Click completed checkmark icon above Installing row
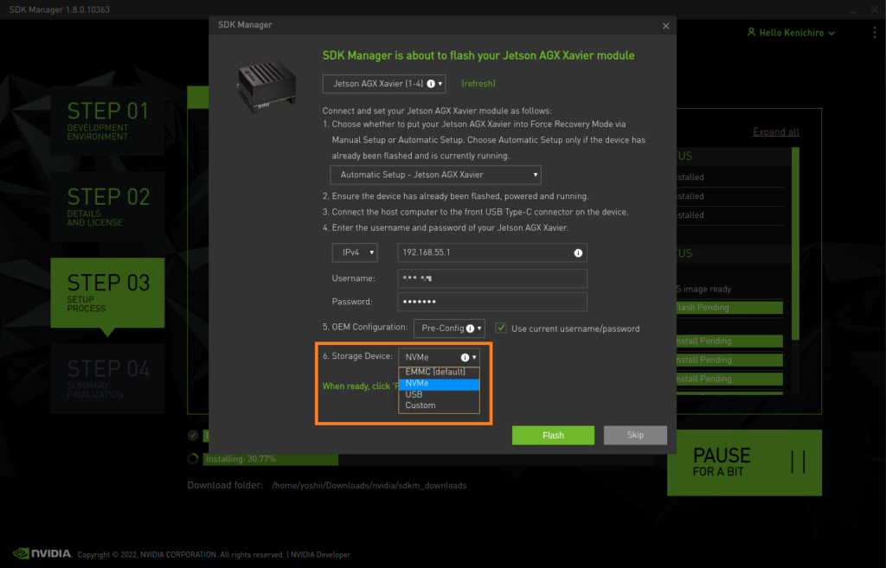 click(193, 436)
